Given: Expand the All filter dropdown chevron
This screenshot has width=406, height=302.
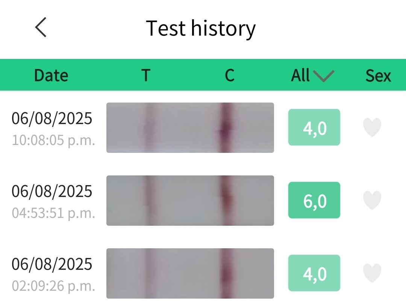Looking at the screenshot, I should pyautogui.click(x=323, y=76).
